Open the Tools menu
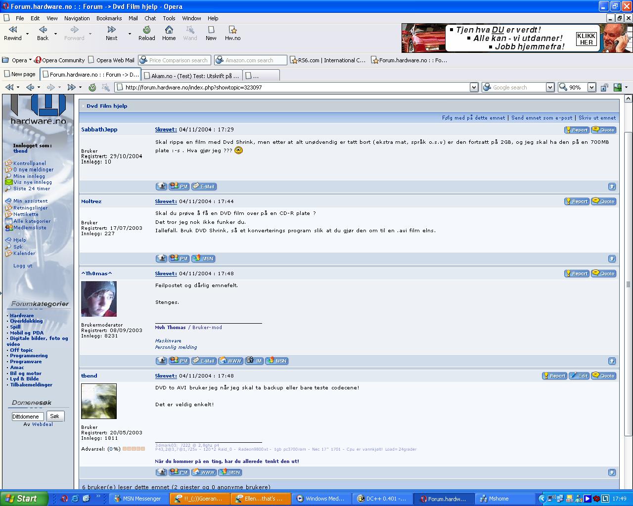 (169, 18)
